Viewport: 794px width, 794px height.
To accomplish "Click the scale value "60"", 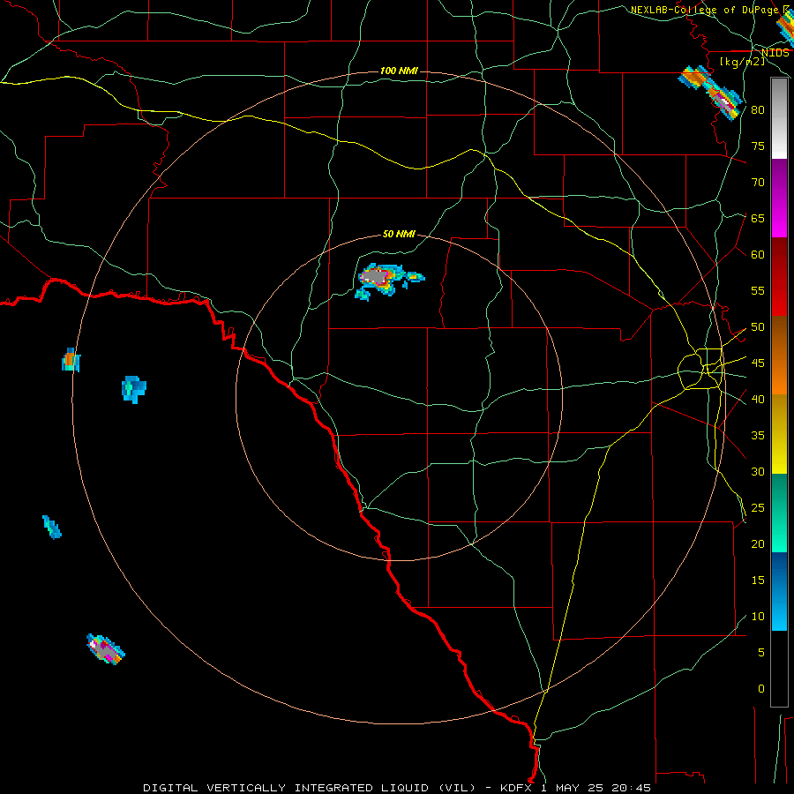I will (x=758, y=255).
